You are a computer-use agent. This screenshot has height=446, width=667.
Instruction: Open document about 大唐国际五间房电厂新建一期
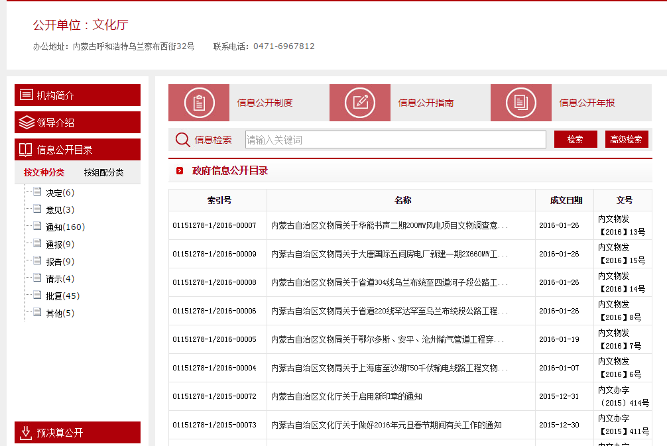coord(389,254)
